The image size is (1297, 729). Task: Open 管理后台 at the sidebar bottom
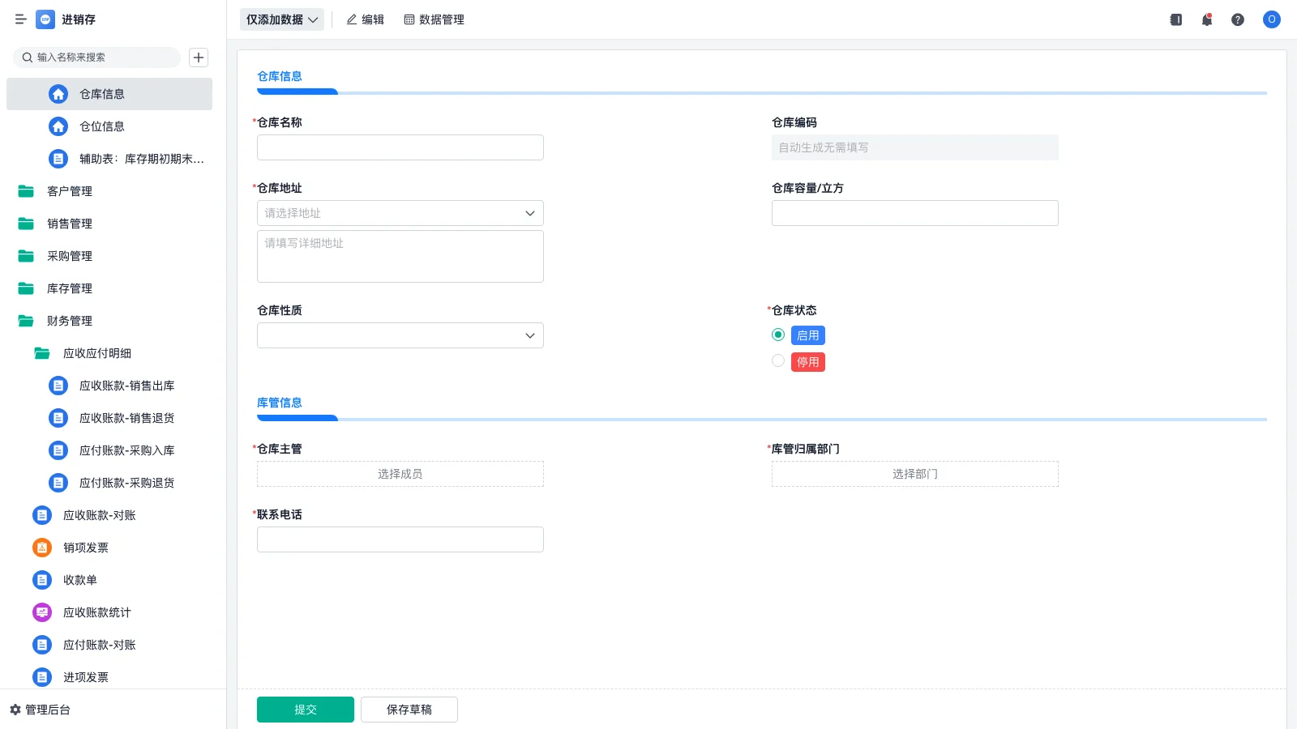[x=41, y=710]
